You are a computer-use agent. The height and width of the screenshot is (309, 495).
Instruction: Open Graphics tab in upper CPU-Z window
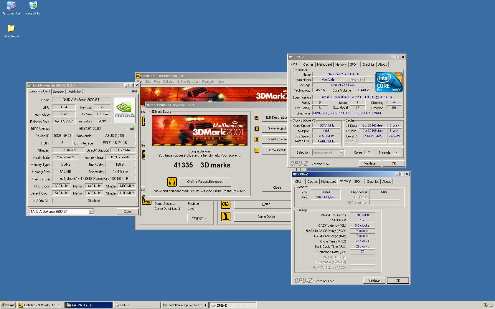pos(368,64)
